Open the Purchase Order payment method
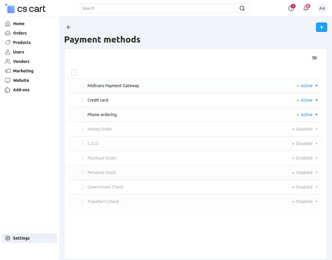 (102, 158)
